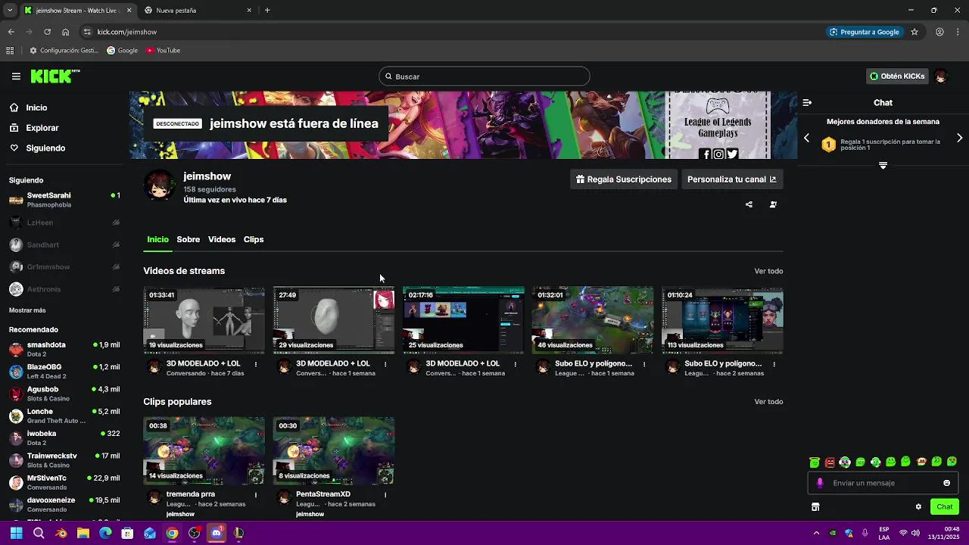This screenshot has width=969, height=545.
Task: Open the account avatar menu top right
Action: click(x=941, y=76)
